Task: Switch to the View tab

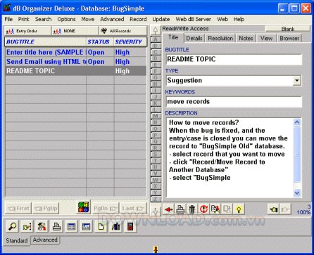Action: [266, 38]
